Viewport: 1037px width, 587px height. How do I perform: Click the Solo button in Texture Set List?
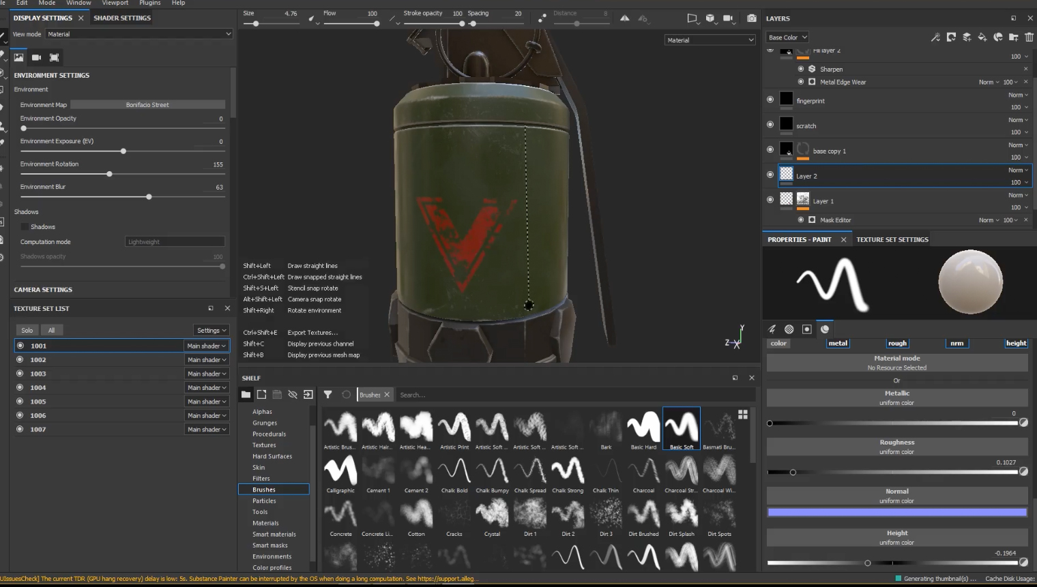click(27, 331)
